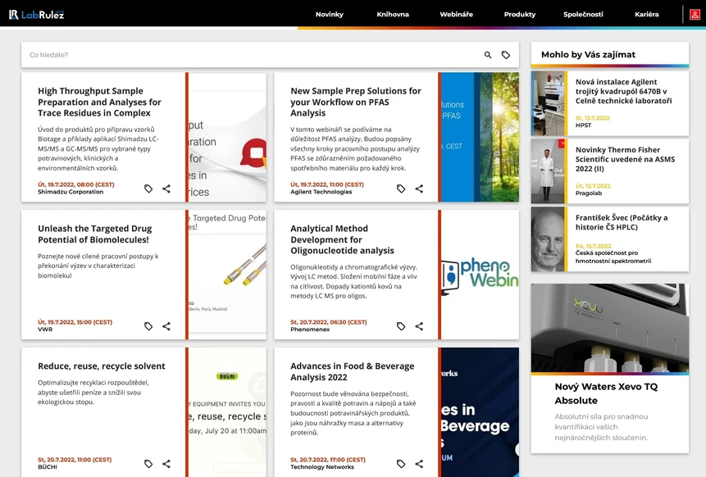
Task: Click date 'Út, 19.7.2022, 15:00 (CEST)'
Action: 75,322
